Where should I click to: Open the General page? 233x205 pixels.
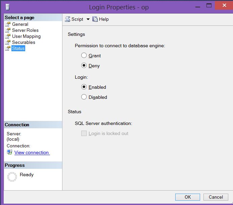coord(20,24)
